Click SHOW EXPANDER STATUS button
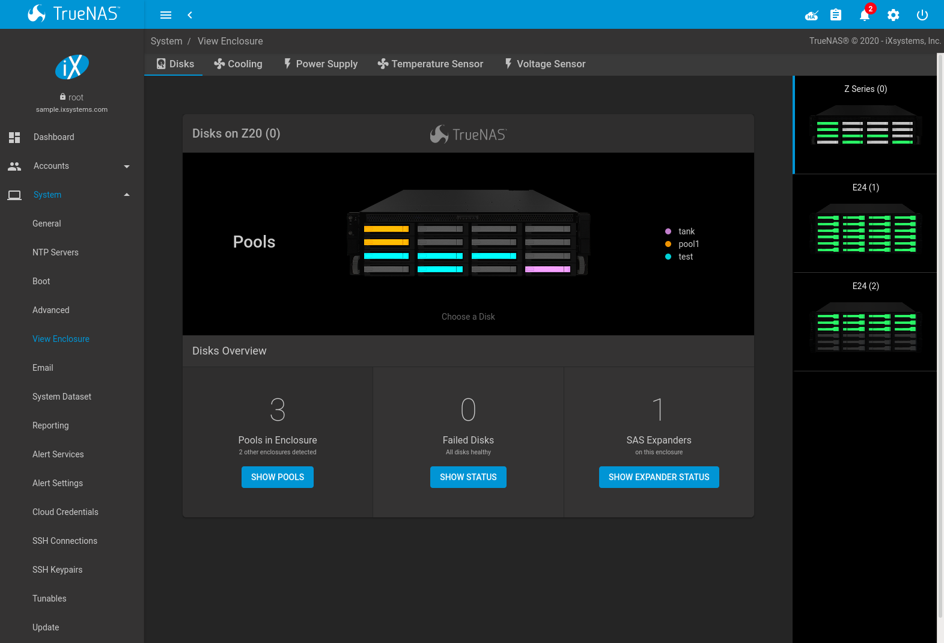The height and width of the screenshot is (643, 944). [659, 477]
